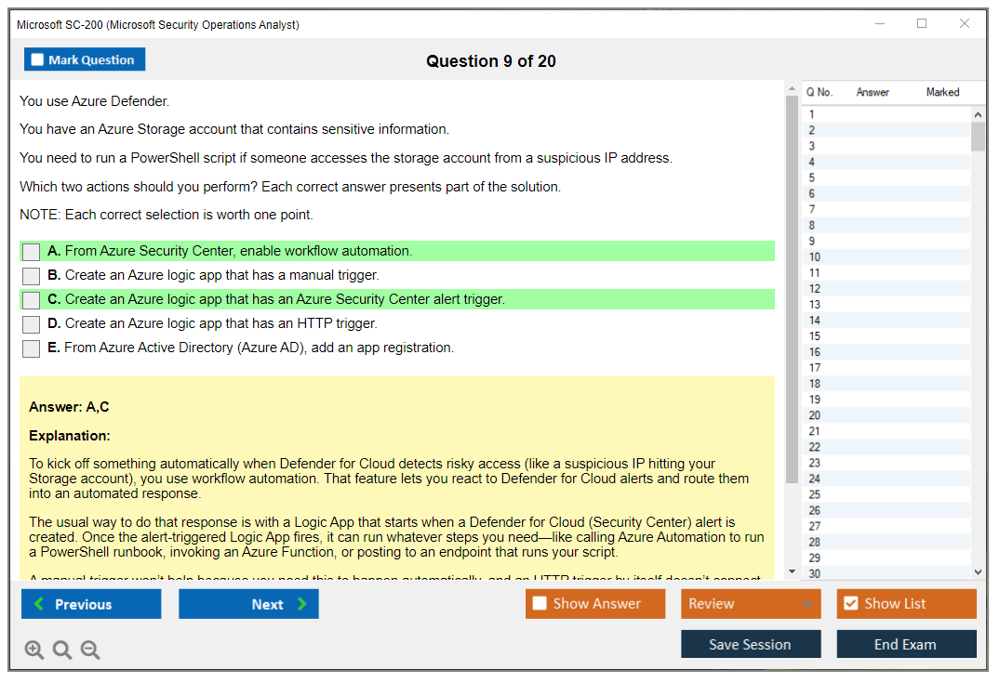1000x683 pixels.
Task: Uncheck the Show List checkbox
Action: point(850,604)
